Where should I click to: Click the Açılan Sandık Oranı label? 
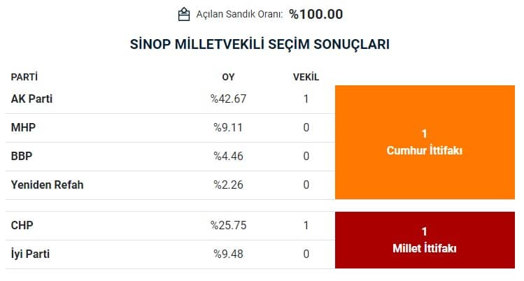click(x=239, y=15)
